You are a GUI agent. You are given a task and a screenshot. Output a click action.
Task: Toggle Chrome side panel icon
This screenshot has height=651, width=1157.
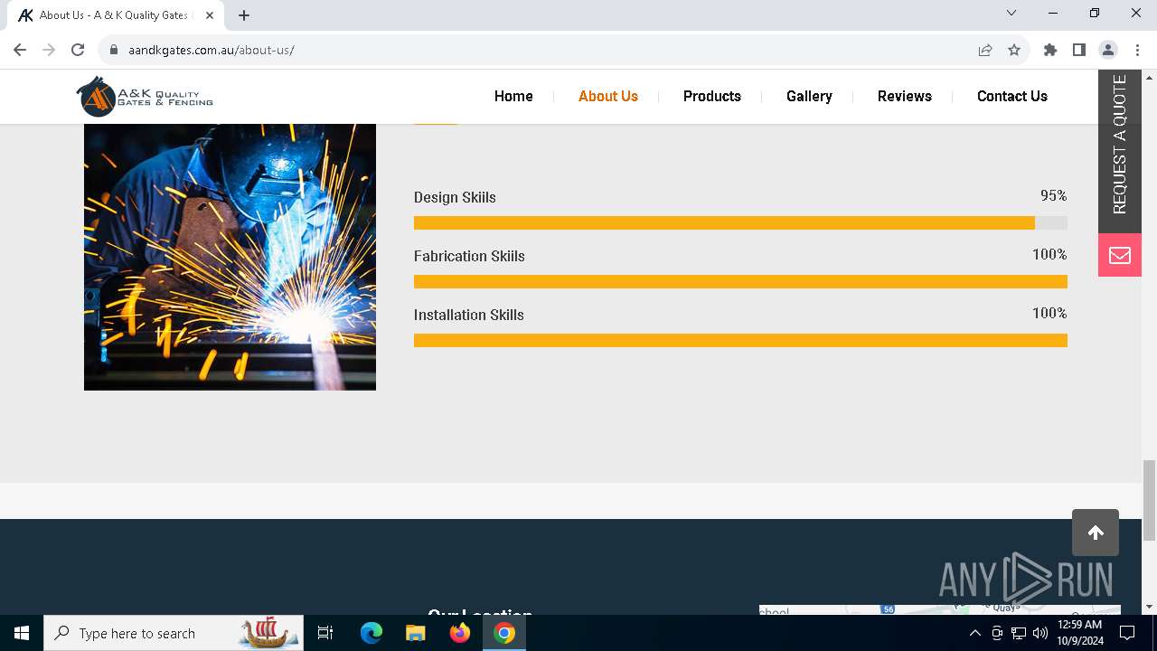coord(1079,50)
